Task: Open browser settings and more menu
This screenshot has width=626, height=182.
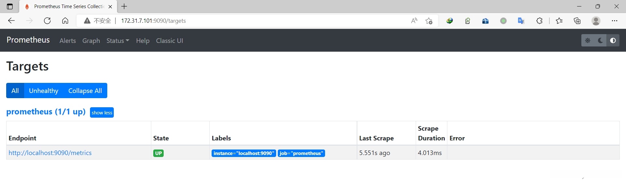Action: click(615, 21)
